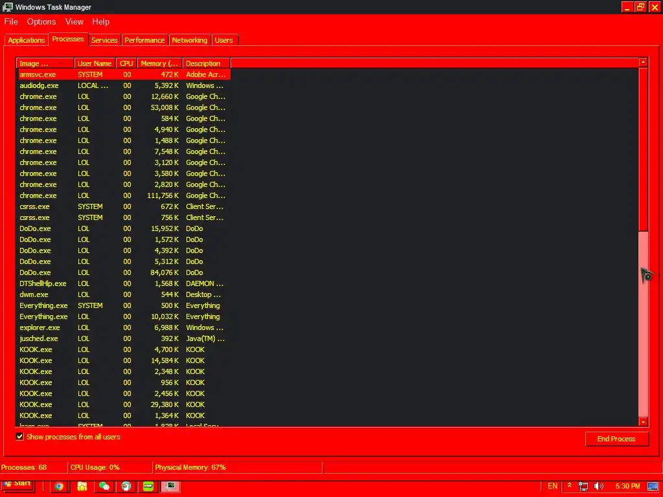Sort by CPU column header
This screenshot has width=663, height=497.
pos(126,63)
